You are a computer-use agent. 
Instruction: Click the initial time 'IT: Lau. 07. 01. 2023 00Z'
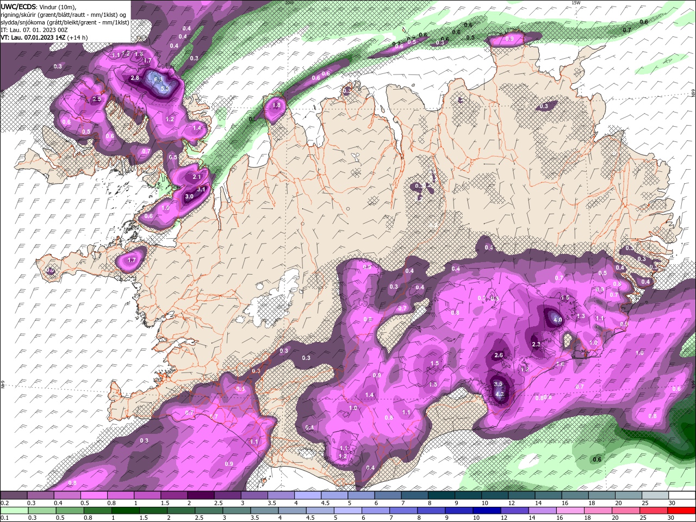click(34, 30)
